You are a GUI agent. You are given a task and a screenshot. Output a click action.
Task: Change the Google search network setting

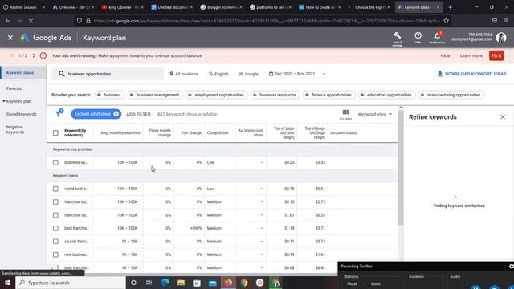pyautogui.click(x=248, y=74)
